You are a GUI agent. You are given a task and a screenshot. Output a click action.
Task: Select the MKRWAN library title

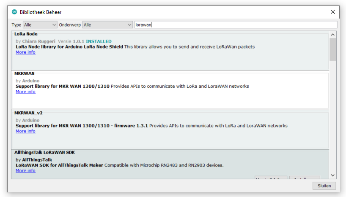(x=24, y=73)
